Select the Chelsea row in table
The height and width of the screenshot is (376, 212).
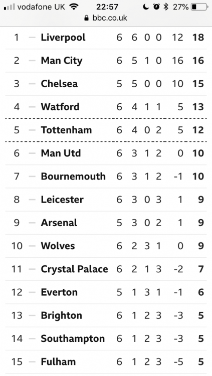(106, 84)
